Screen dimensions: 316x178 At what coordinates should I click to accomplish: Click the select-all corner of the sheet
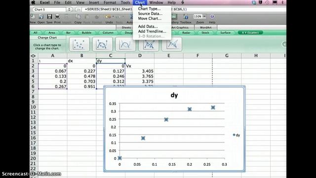(x=33, y=56)
